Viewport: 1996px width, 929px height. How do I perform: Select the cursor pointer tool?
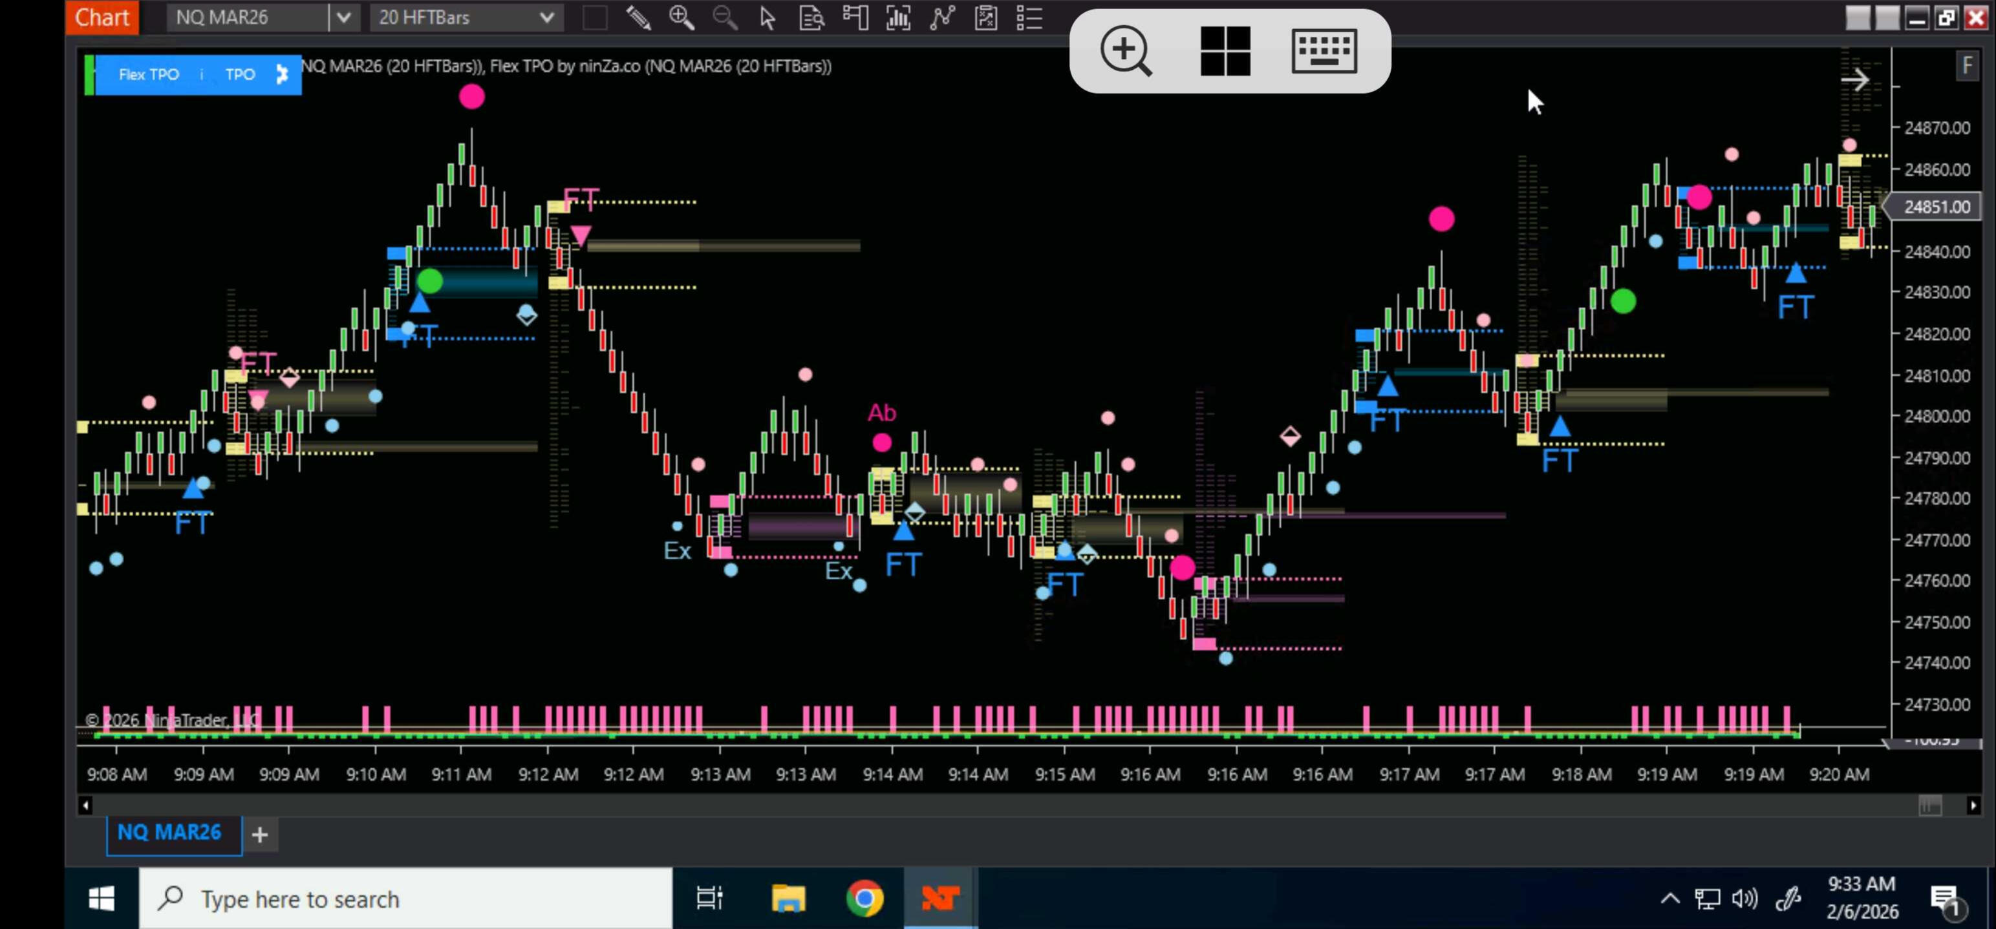click(767, 17)
